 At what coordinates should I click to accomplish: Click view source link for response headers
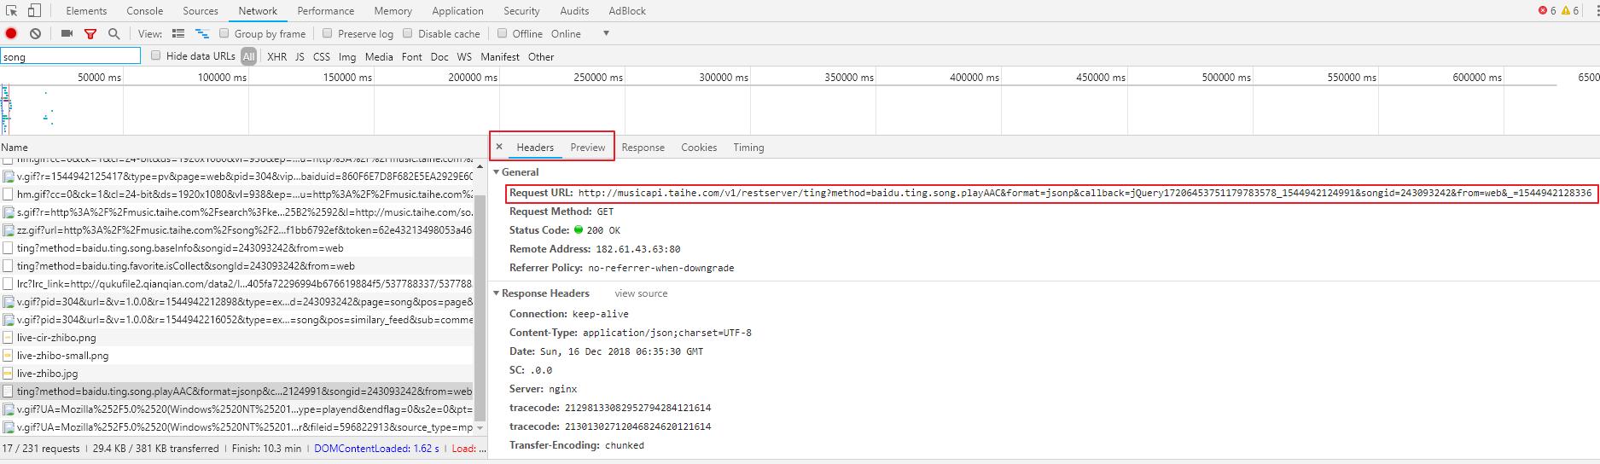[x=641, y=293]
